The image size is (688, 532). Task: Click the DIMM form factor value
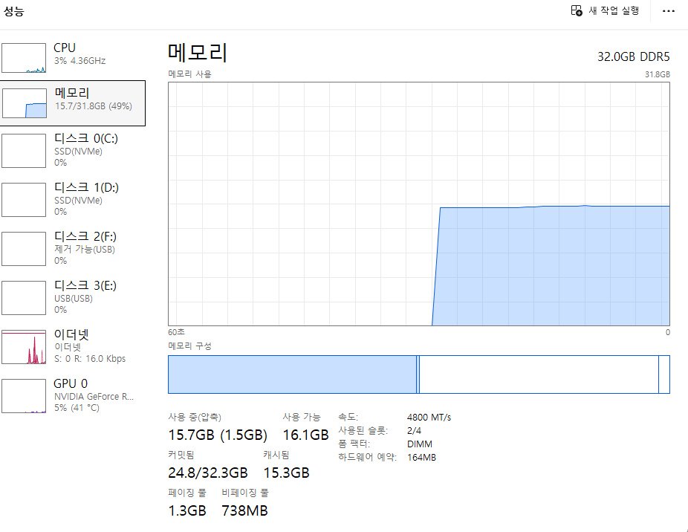420,444
